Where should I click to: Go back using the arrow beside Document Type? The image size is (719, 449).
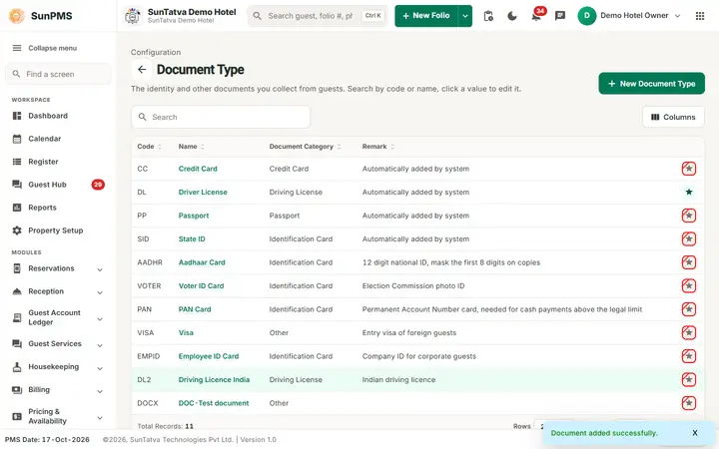142,70
